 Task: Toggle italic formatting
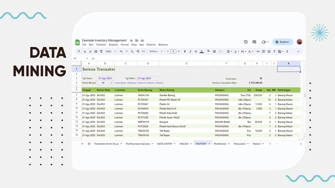(190, 52)
